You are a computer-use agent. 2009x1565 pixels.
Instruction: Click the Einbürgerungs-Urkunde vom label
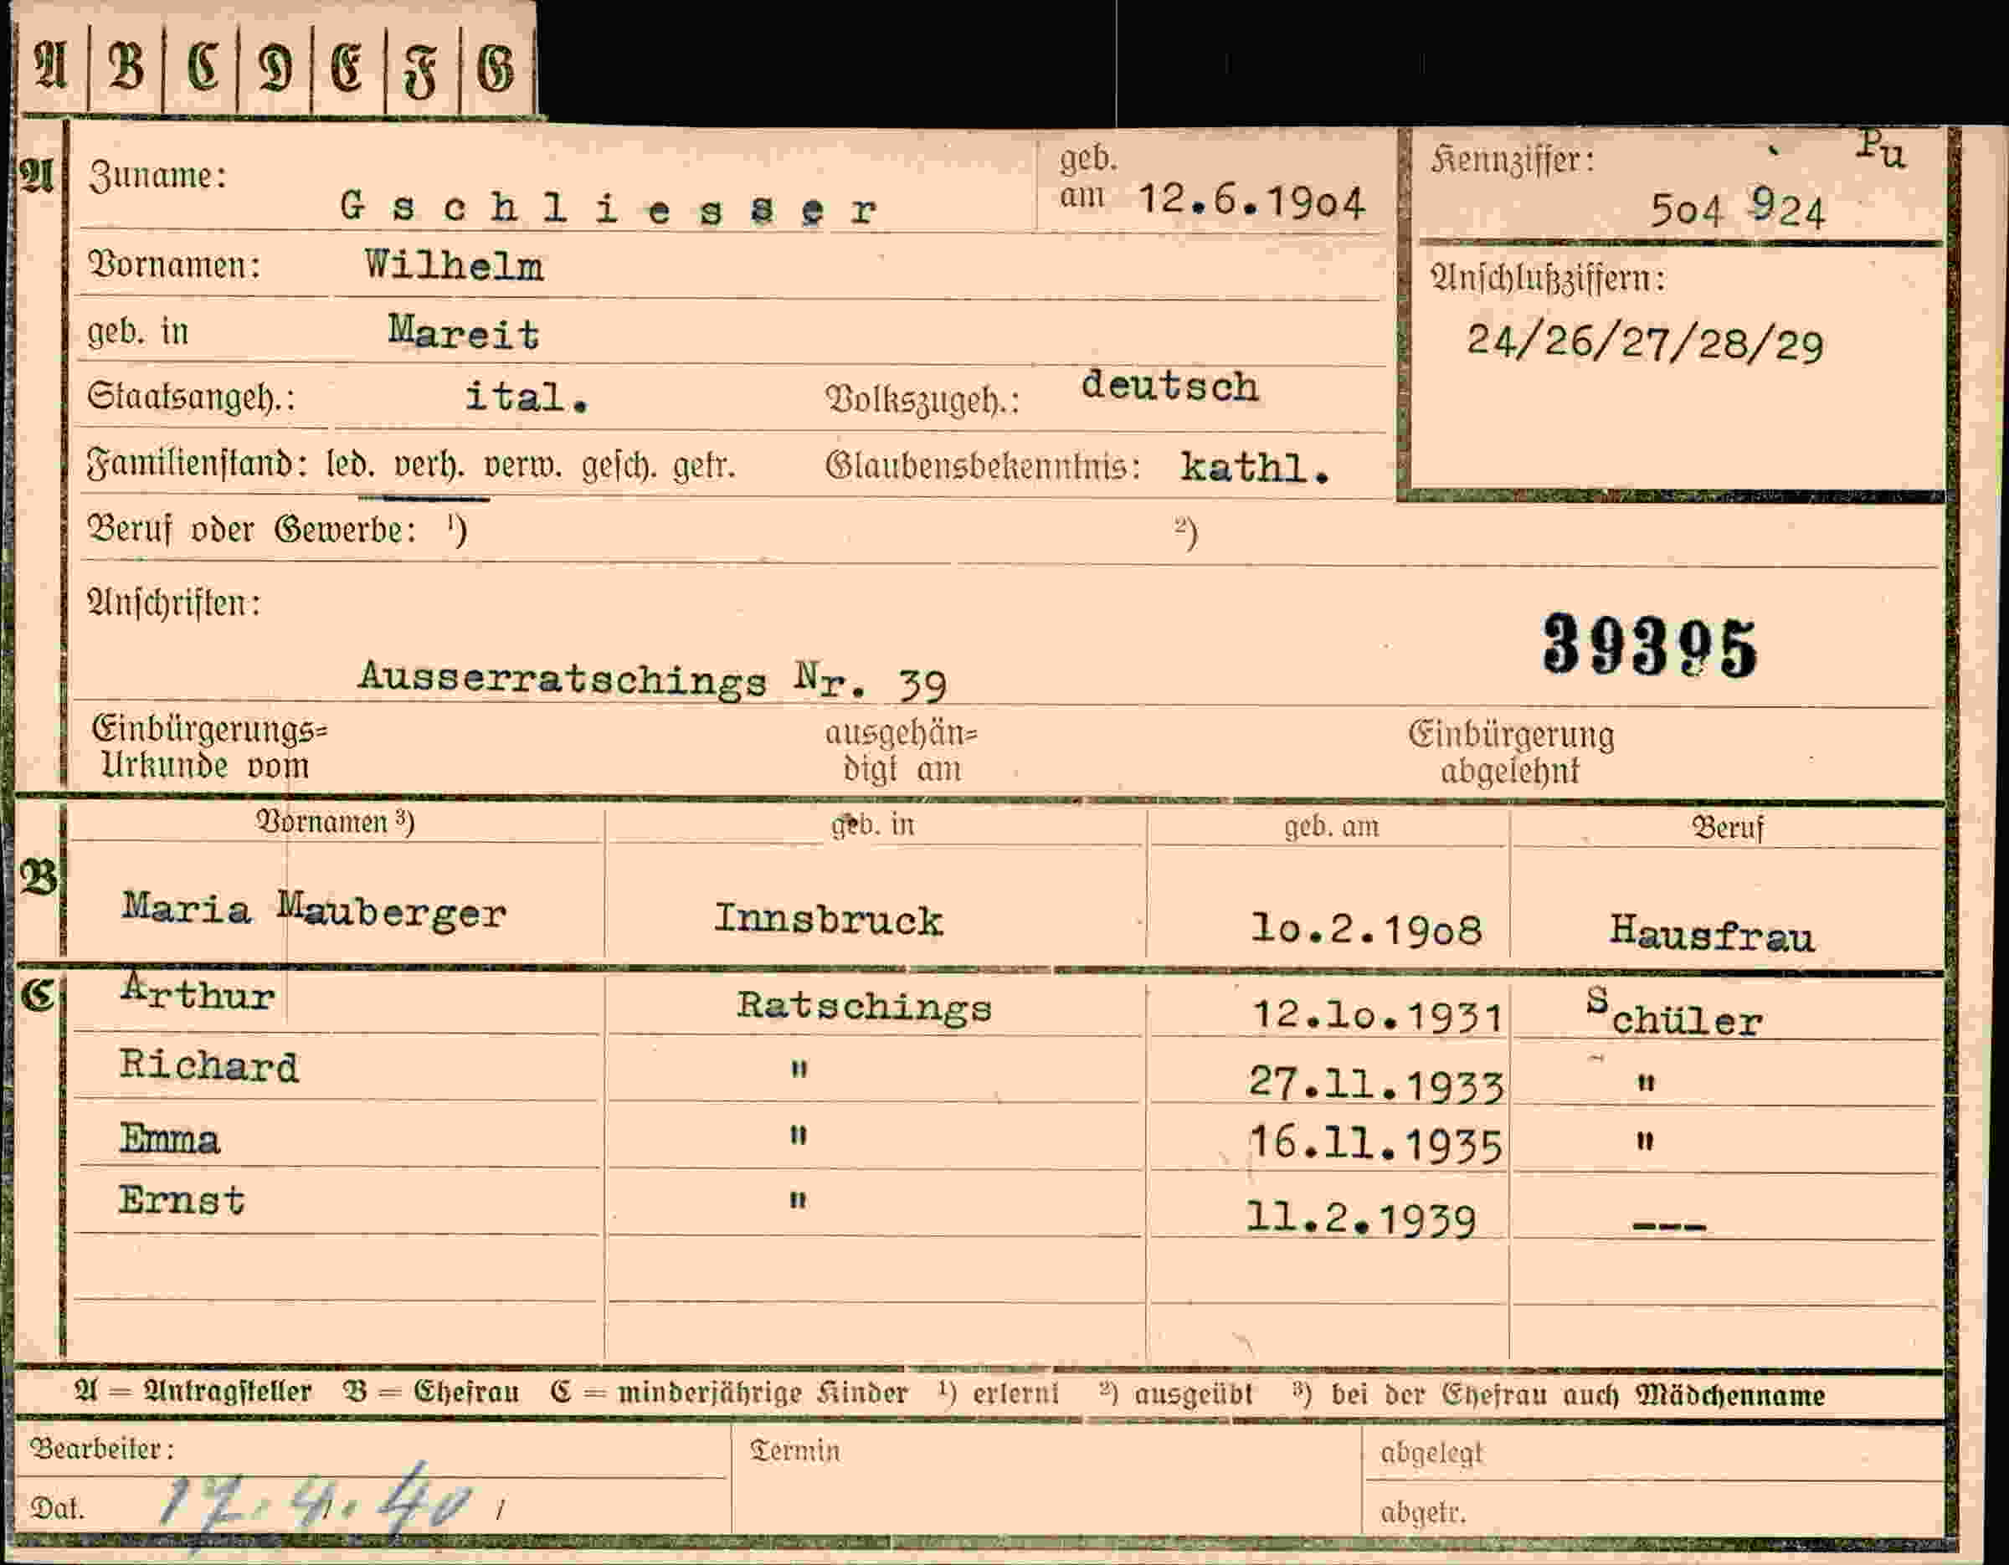pyautogui.click(x=208, y=747)
